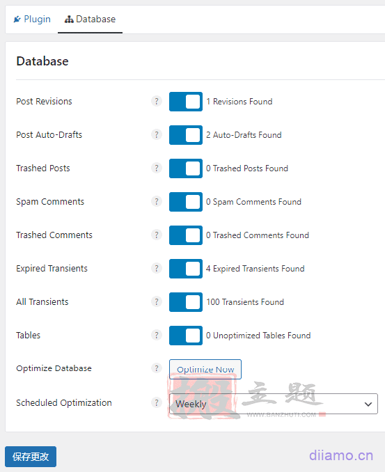Click help icon beside Spam Comments
The image size is (385, 472).
[157, 201]
